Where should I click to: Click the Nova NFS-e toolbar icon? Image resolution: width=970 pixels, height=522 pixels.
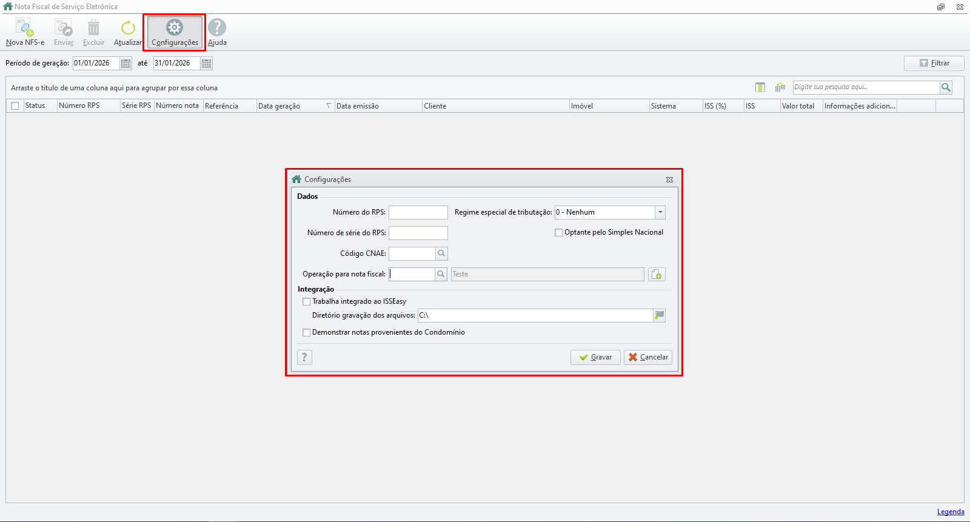click(25, 28)
